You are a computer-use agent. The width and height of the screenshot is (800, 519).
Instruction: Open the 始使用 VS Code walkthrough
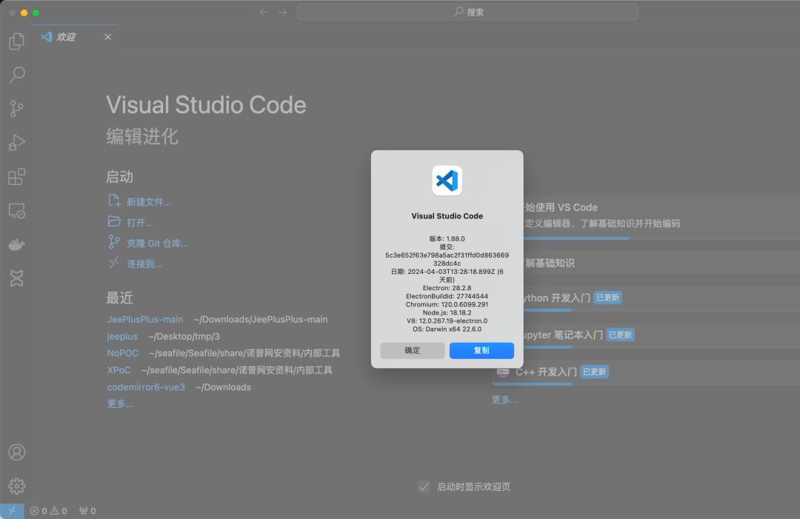point(661,217)
